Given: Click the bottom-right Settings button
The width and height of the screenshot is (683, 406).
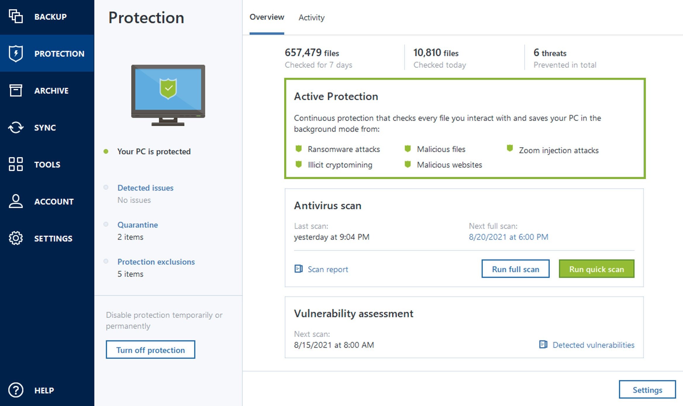Looking at the screenshot, I should click(x=647, y=390).
